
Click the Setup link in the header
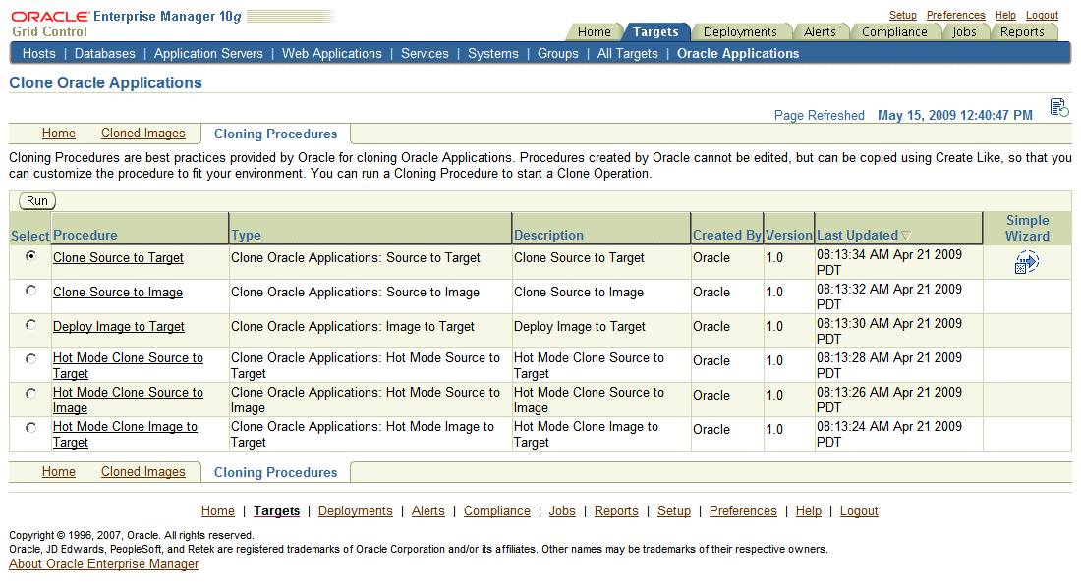point(902,15)
